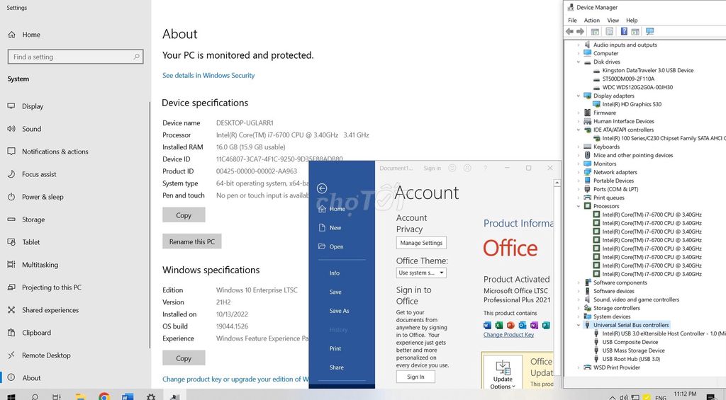Click the Sign In button under Sign in to Office
Viewport: 726px width, 400px height.
coord(415,377)
